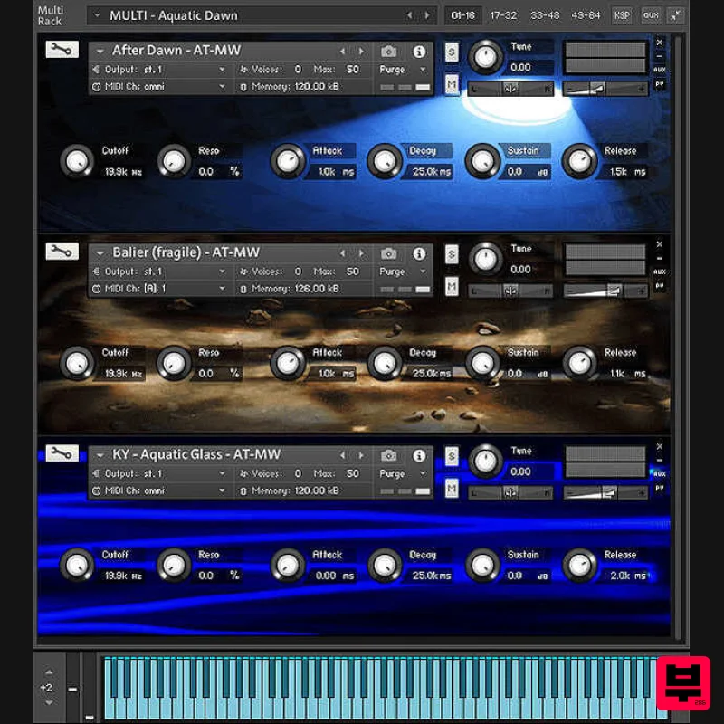Click the camera icon on KY - Aquatic Glass
Screen dimensions: 724x724
point(389,453)
